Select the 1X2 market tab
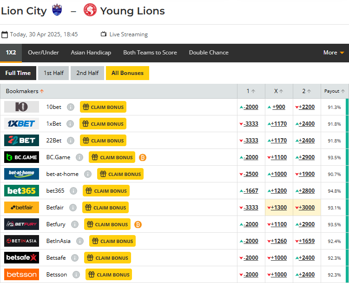The height and width of the screenshot is (283, 349). point(11,53)
